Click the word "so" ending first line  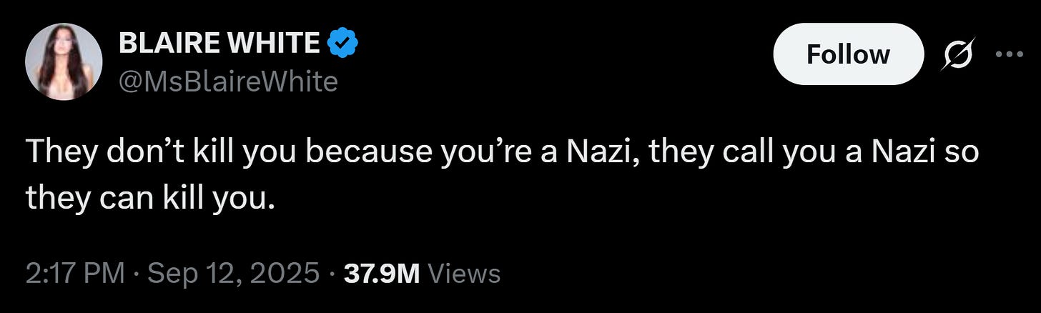(x=964, y=154)
